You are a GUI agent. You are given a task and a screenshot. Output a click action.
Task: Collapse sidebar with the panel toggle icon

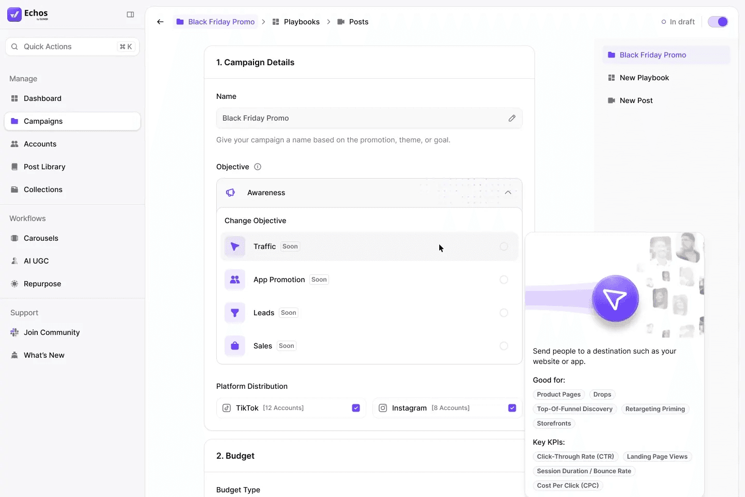pos(130,14)
